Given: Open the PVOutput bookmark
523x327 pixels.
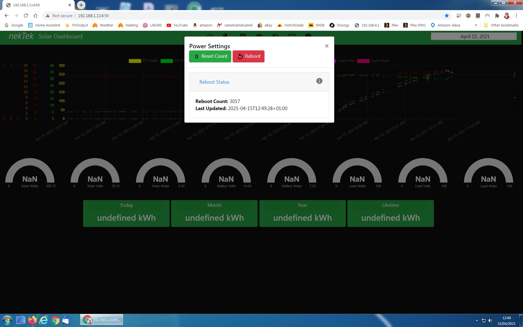Looking at the screenshot, I should click(x=77, y=25).
